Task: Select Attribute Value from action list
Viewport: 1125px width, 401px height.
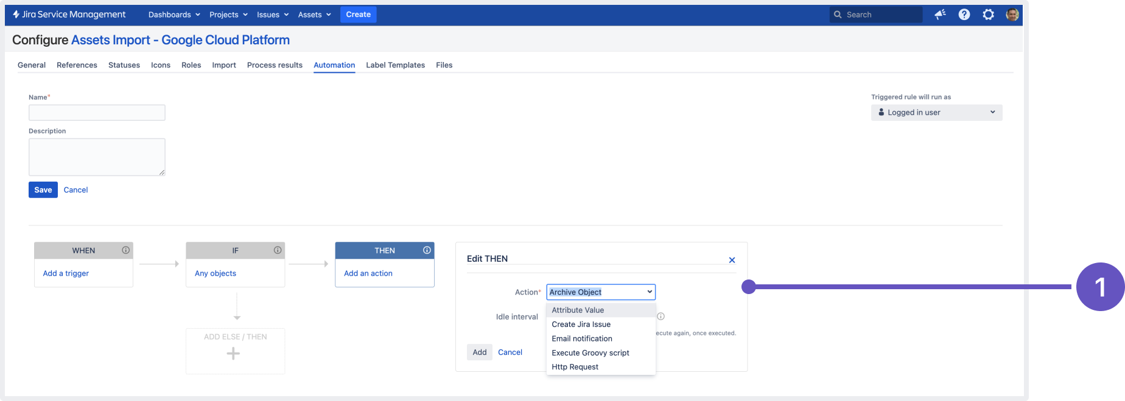Action: point(601,310)
